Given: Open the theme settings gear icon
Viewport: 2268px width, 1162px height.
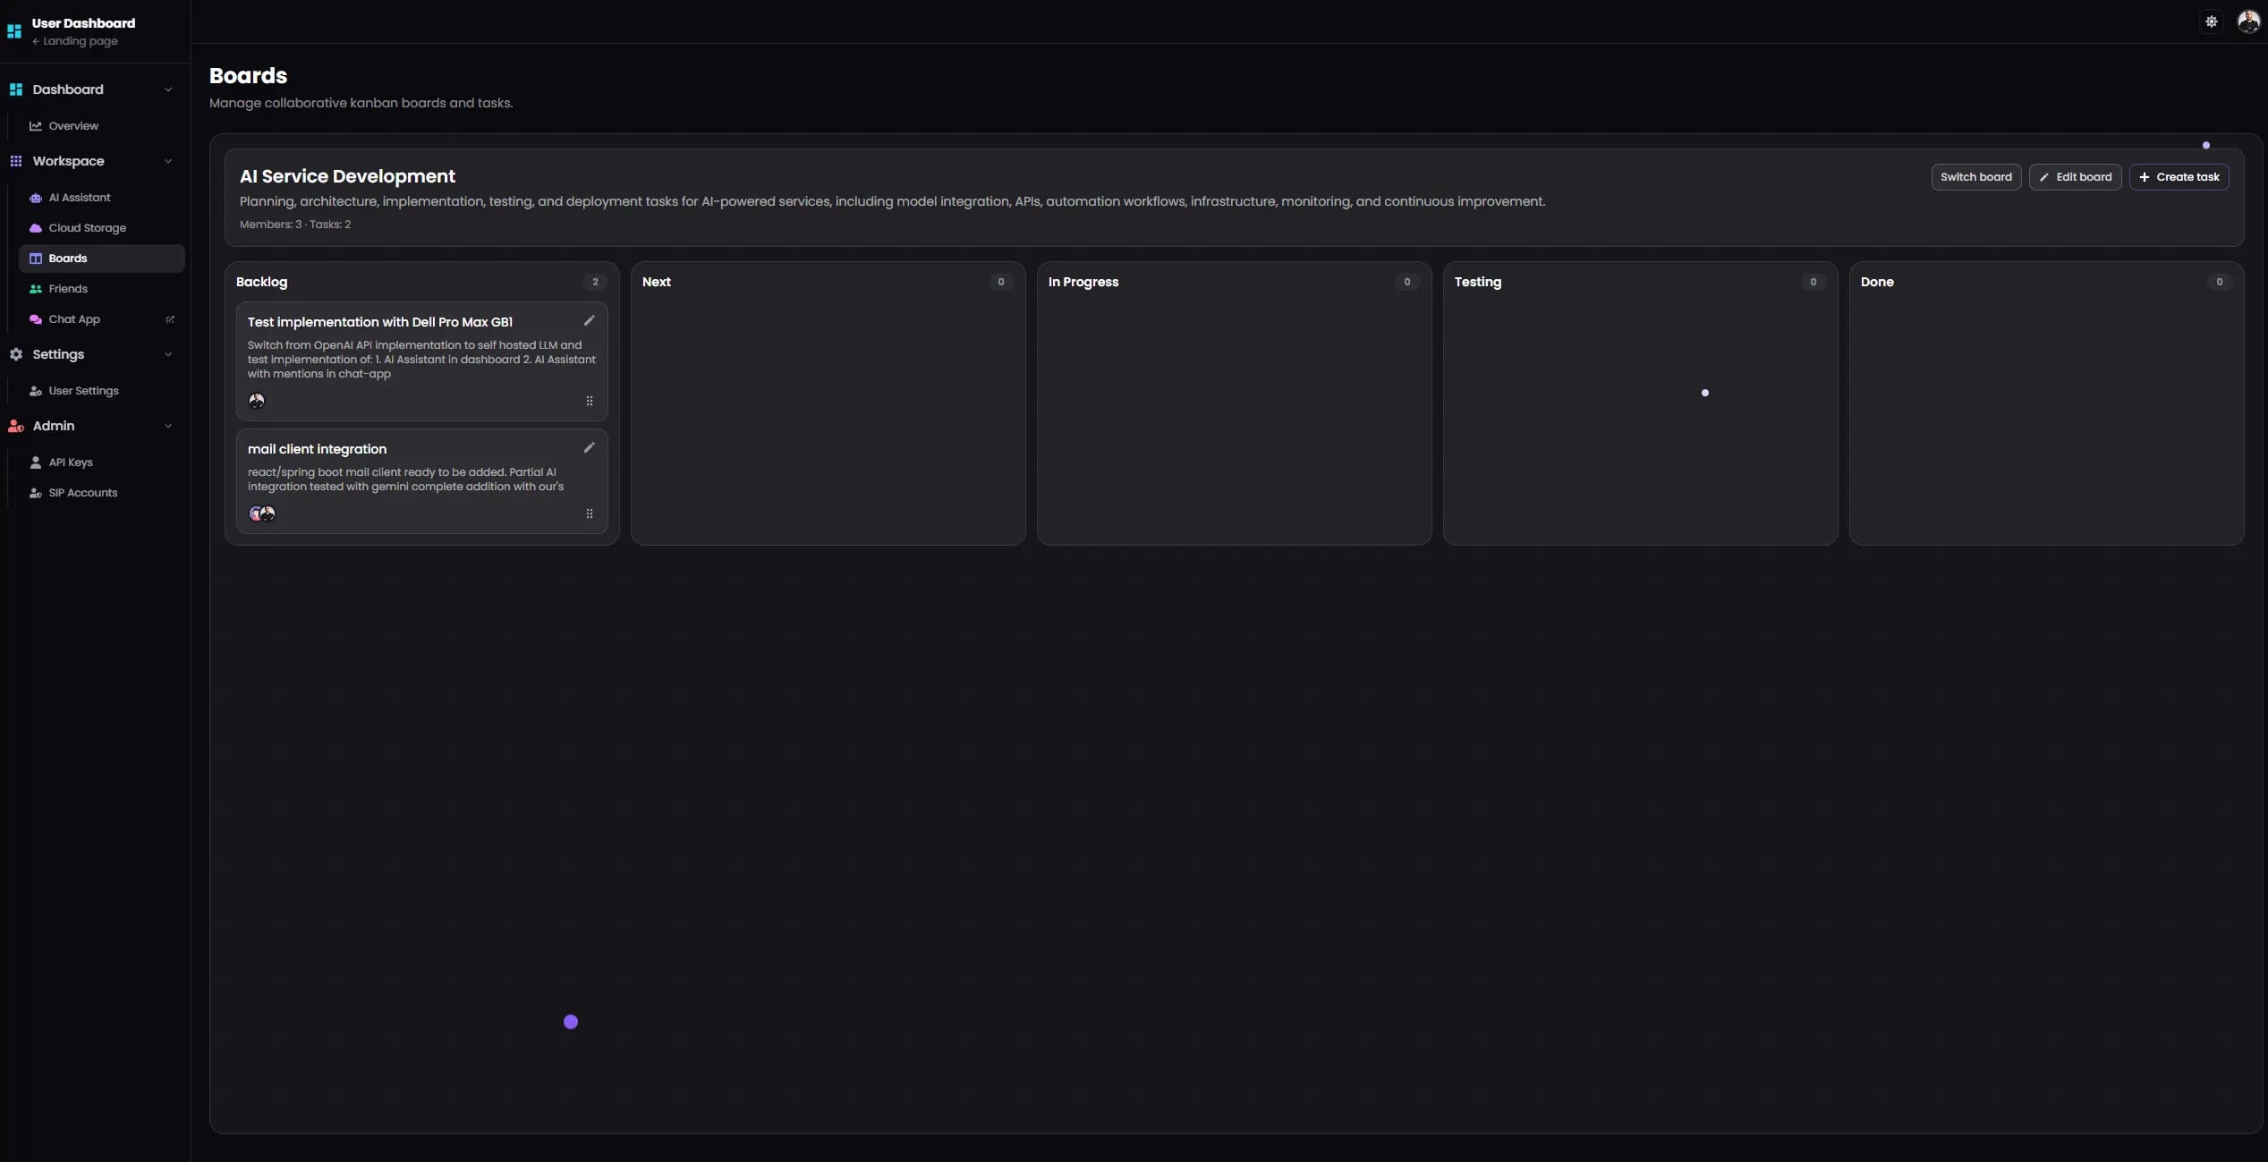Looking at the screenshot, I should pyautogui.click(x=2211, y=21).
